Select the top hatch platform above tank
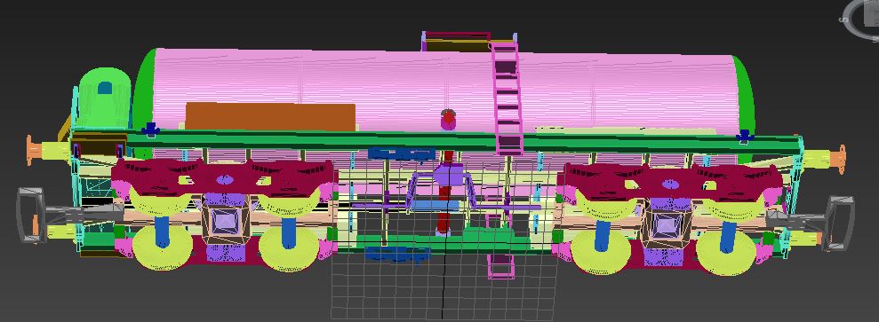The height and width of the screenshot is (322, 879). click(x=457, y=42)
